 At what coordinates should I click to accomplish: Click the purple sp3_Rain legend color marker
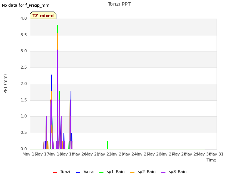164,172
